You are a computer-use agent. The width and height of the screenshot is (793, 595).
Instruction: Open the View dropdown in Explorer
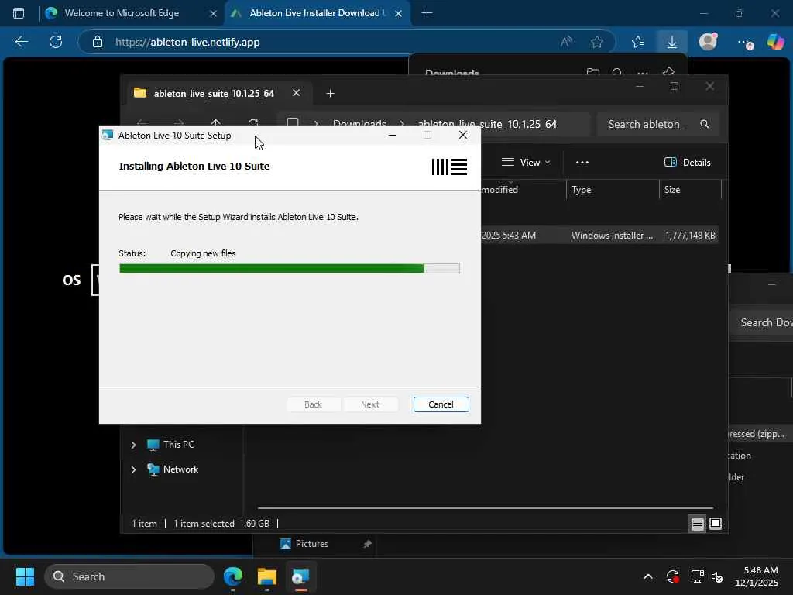(526, 163)
